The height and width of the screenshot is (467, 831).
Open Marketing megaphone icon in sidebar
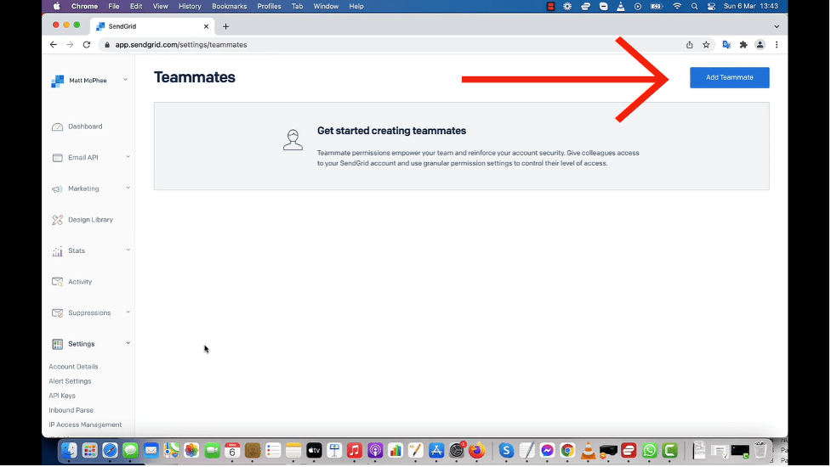coord(57,189)
